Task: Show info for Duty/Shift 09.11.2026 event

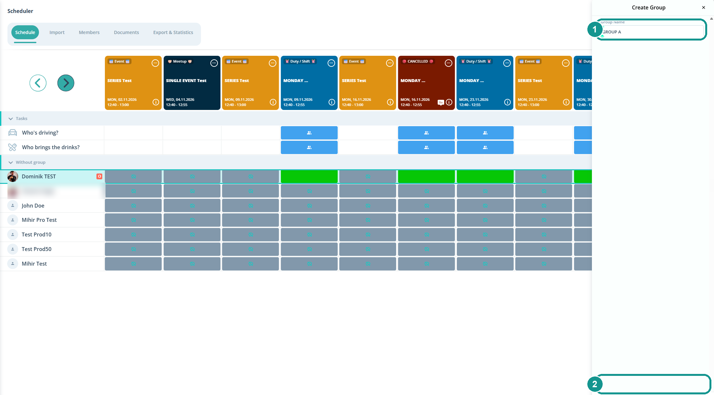Action: (332, 102)
